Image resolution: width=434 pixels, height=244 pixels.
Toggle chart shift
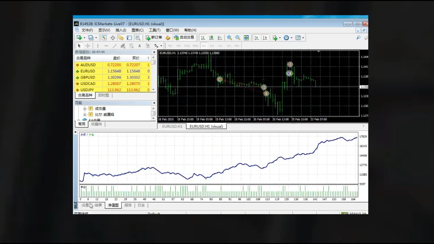click(265, 38)
